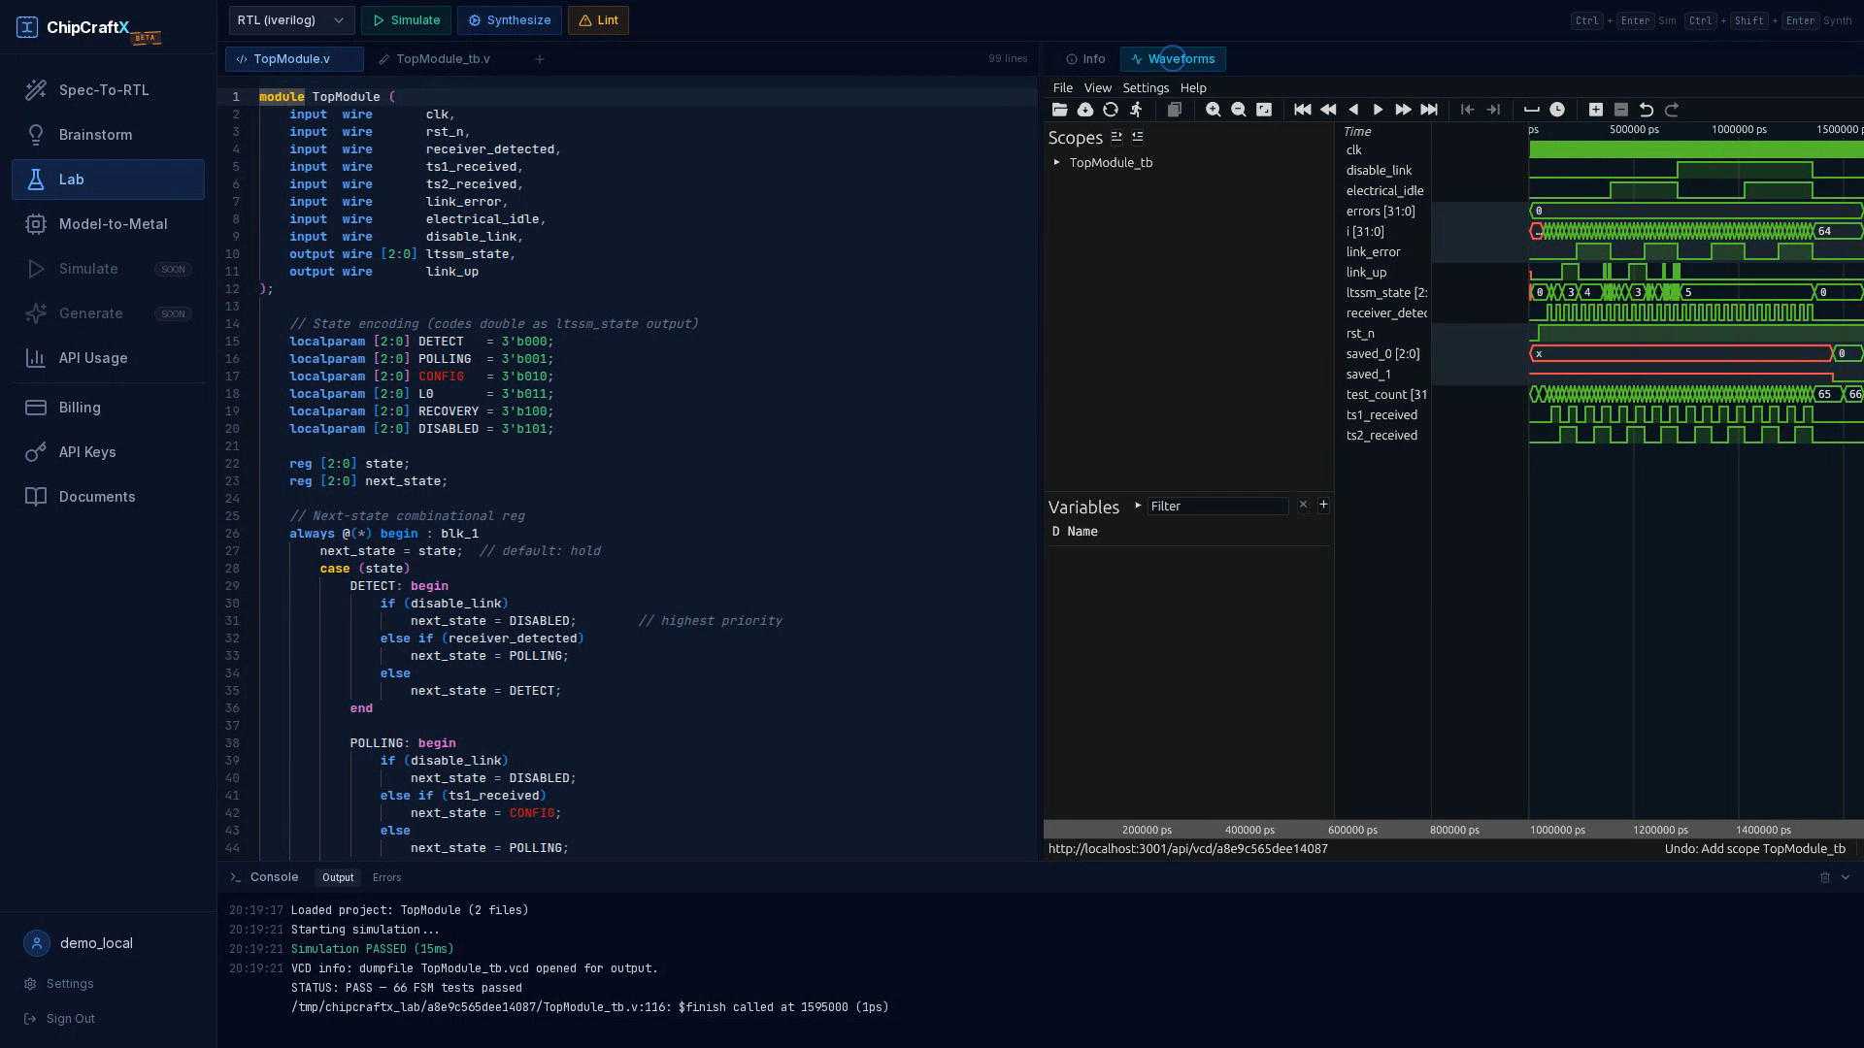The width and height of the screenshot is (1864, 1048).
Task: Go to next transition
Action: pyautogui.click(x=1493, y=110)
